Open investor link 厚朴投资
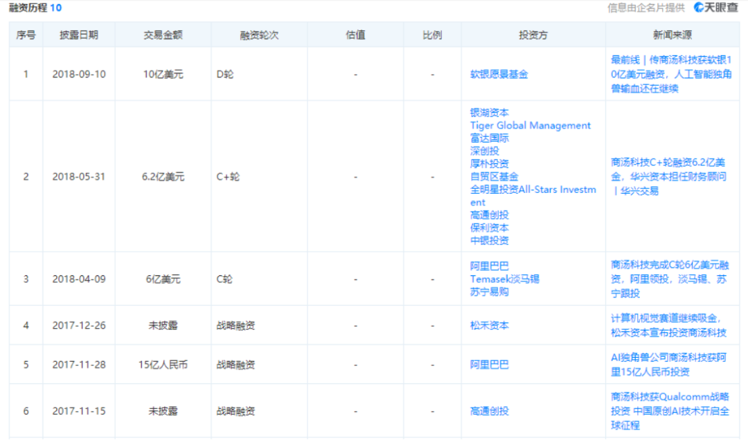 490,164
